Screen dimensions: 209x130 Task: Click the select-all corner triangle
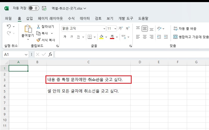pyautogui.click(x=6, y=62)
